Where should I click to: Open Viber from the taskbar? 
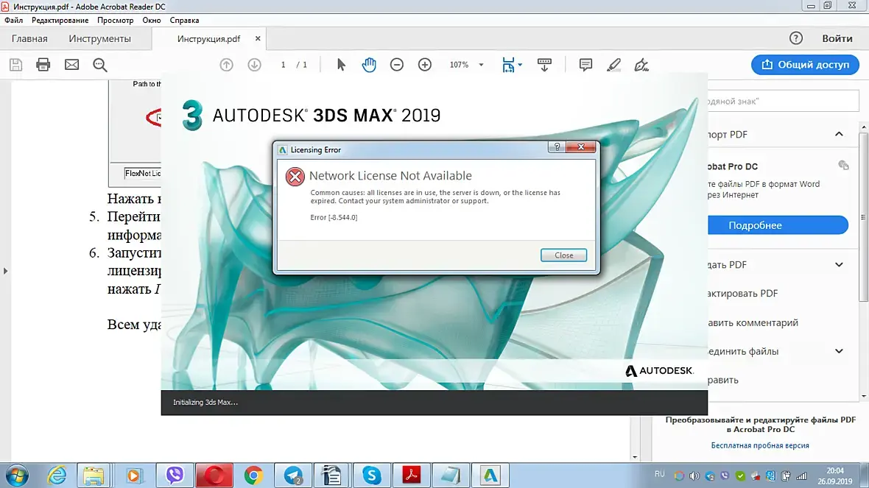coord(175,475)
